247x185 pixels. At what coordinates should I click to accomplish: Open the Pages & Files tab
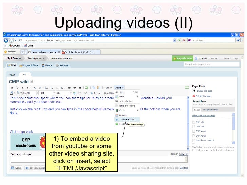(x=28, y=65)
